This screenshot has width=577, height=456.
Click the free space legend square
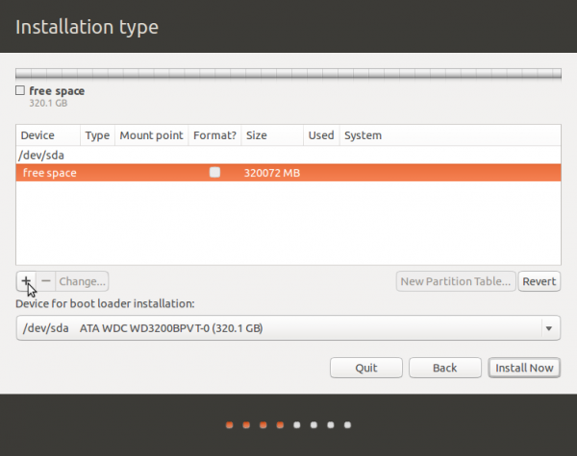(20, 91)
